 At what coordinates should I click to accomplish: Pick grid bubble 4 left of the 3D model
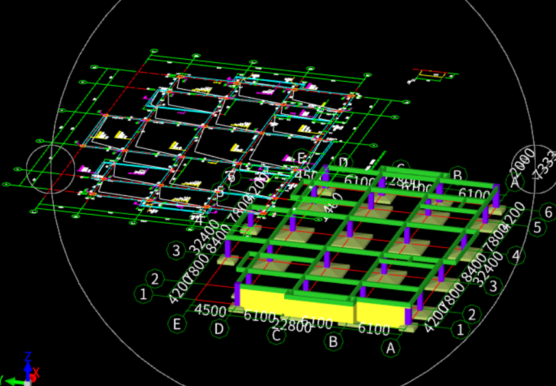[199, 220]
